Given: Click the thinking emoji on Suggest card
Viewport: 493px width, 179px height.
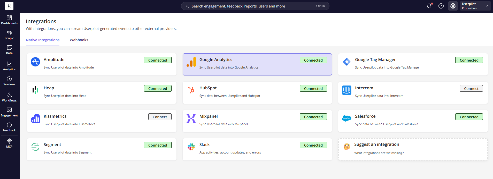Looking at the screenshot, I should point(347,147).
